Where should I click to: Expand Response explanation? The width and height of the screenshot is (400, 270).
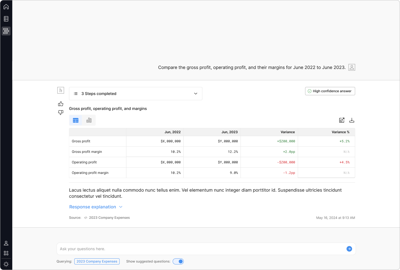pos(96,207)
